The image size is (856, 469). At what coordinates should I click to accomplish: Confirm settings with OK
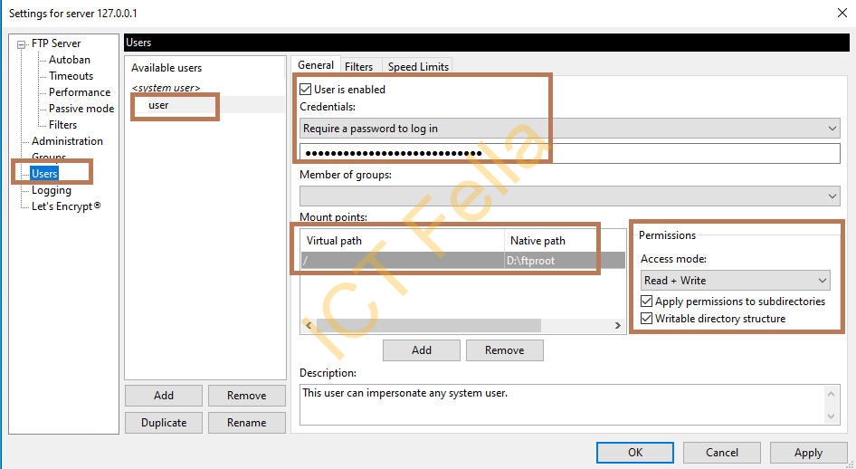635,453
